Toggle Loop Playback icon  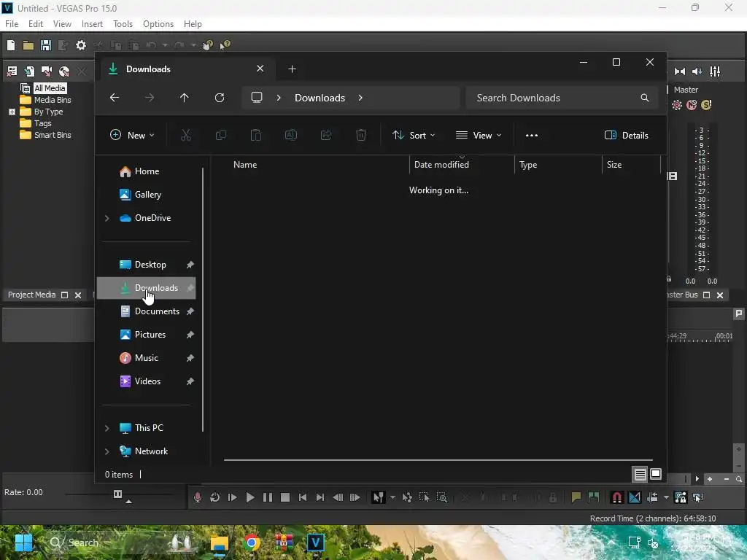[x=215, y=497]
